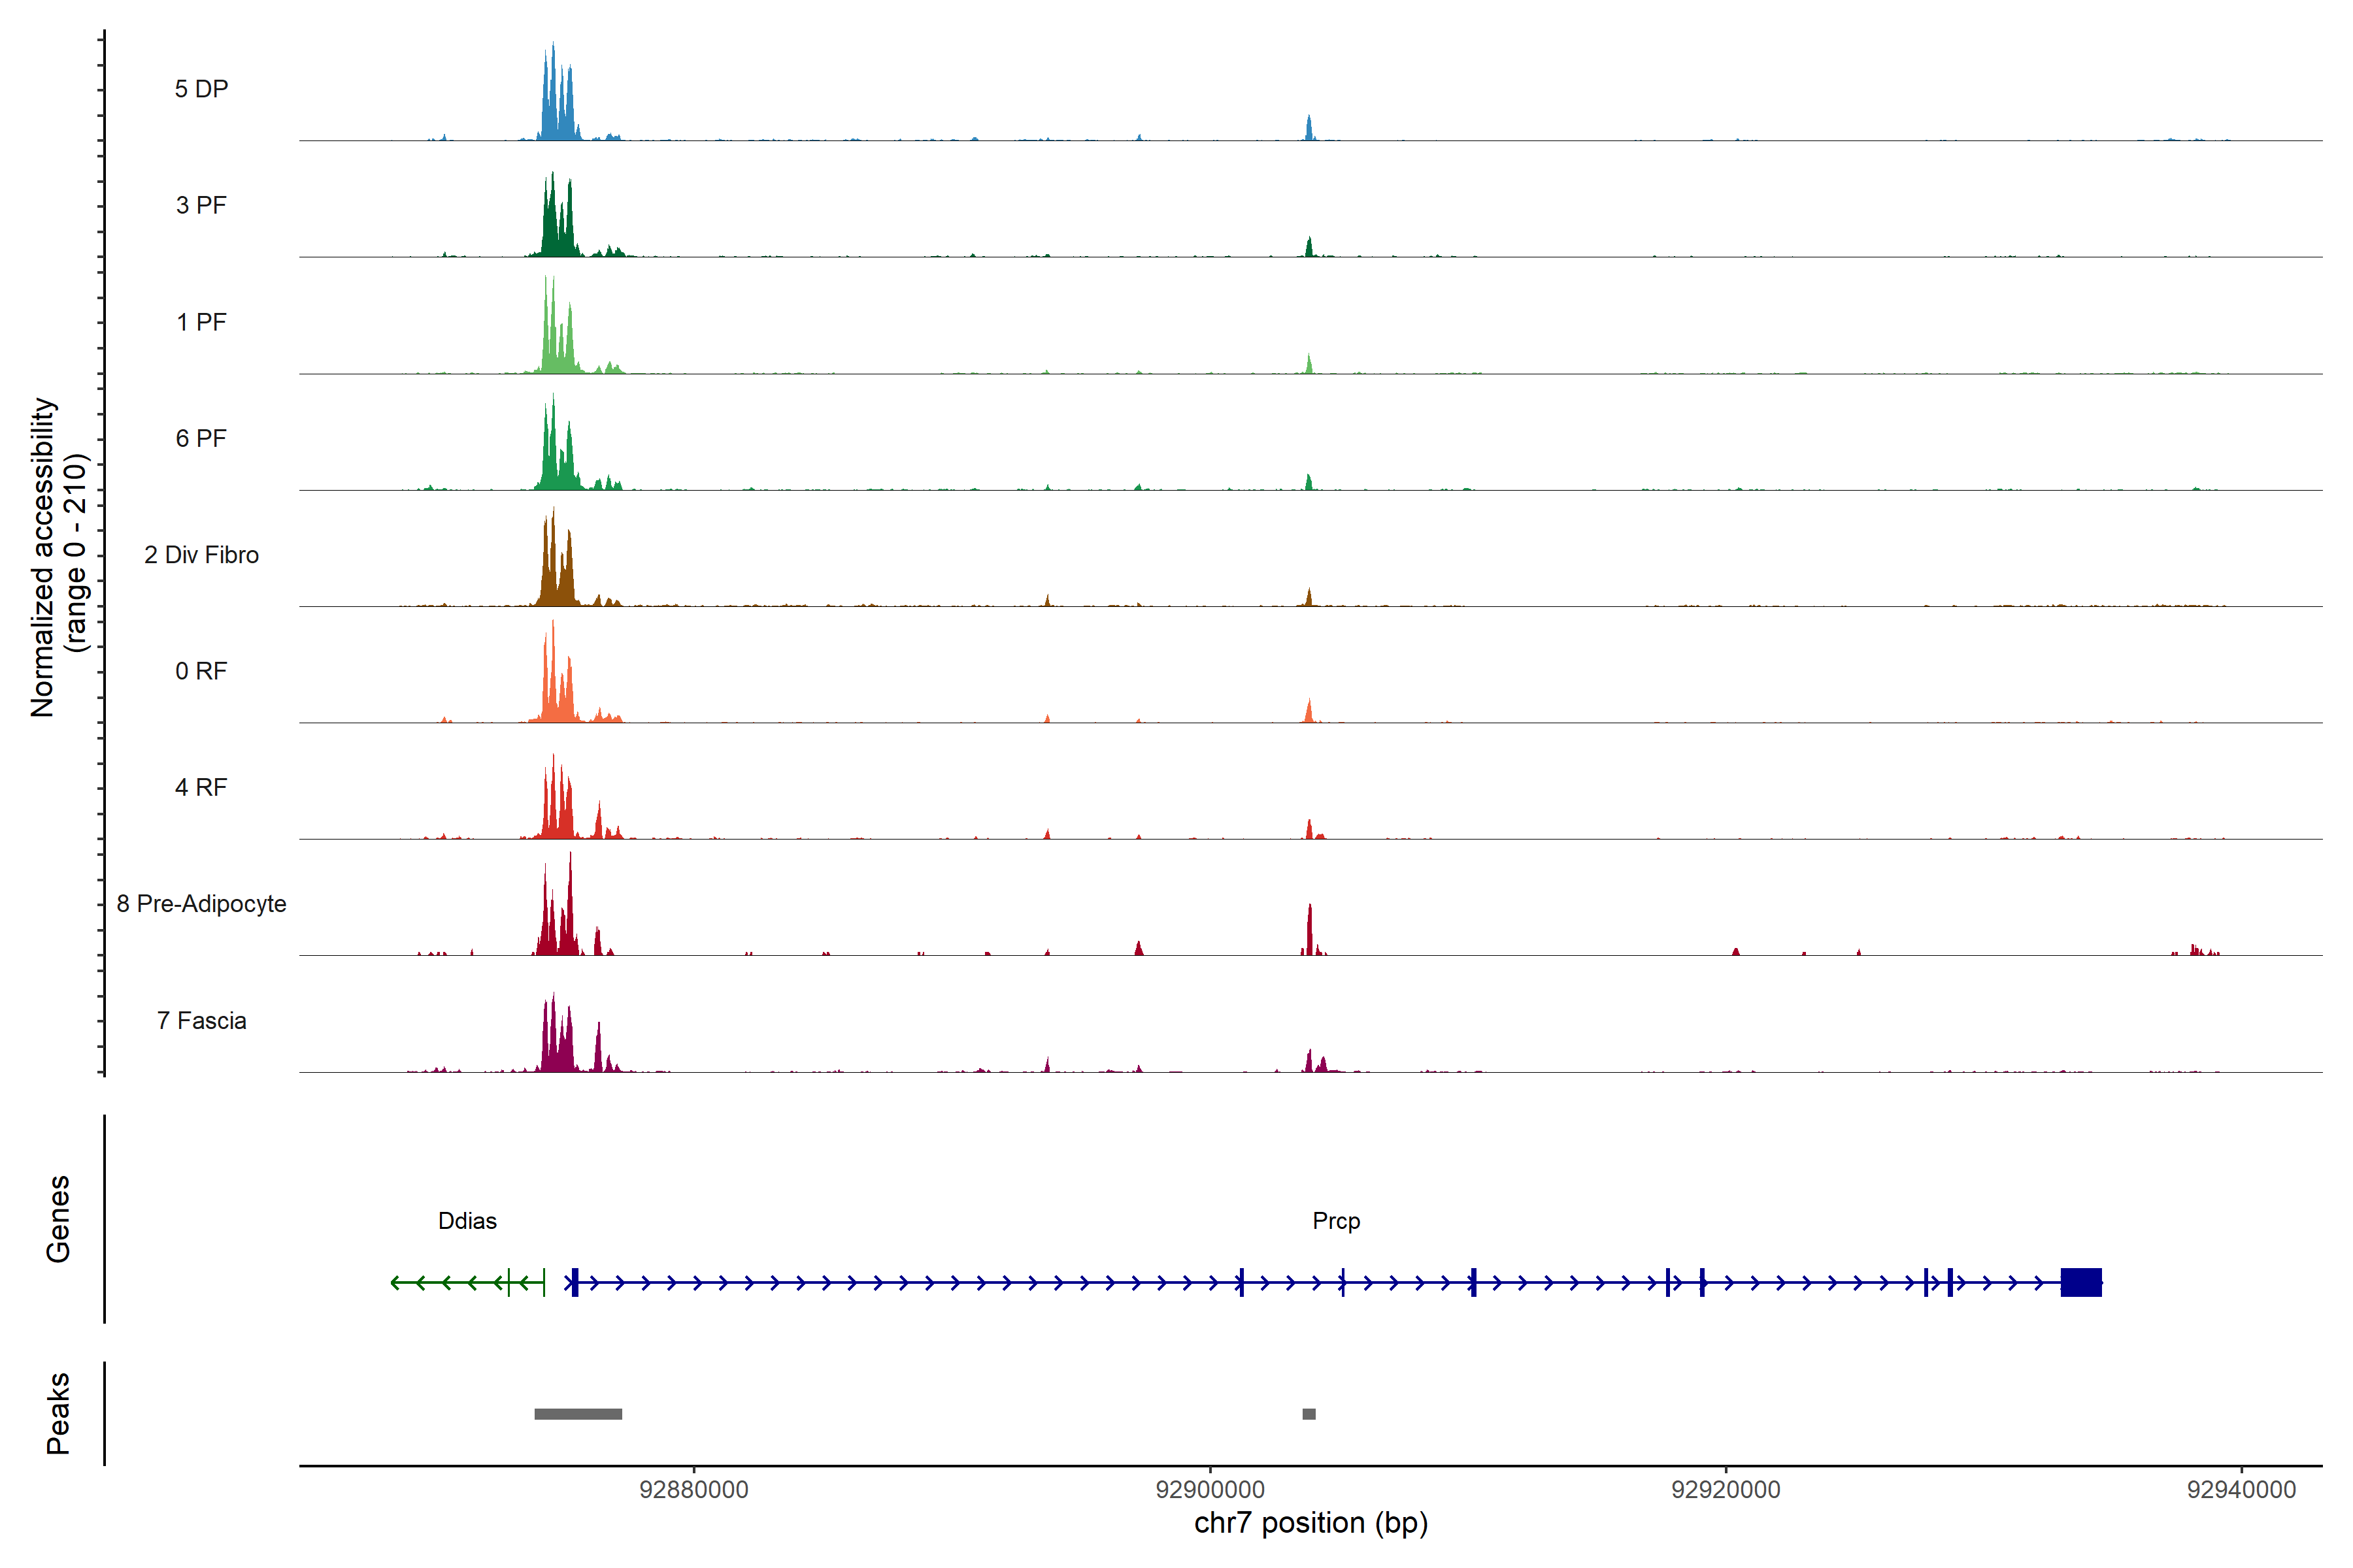Select the 6 PF track label
Viewport: 2353px width, 1568px height.
201,438
